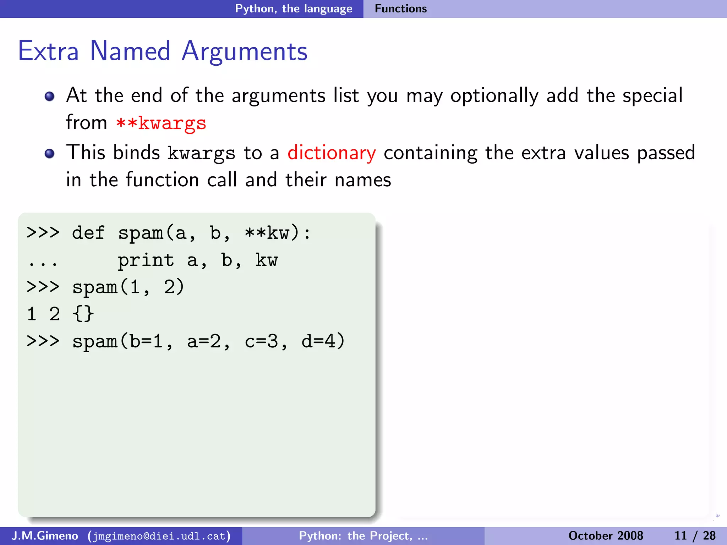Click the text 'At the end of the arguments list'
This screenshot has height=545, width=727.
[x=213, y=96]
